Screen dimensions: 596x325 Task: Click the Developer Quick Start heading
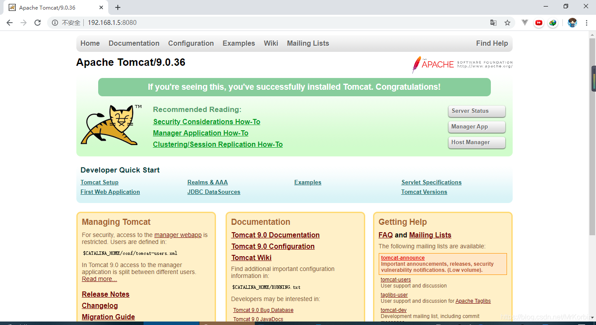[x=120, y=170]
